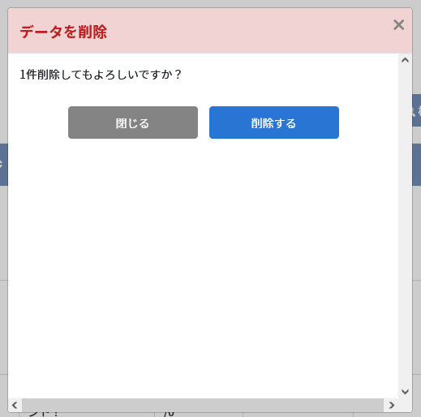The image size is (421, 417).
Task: Click the dimmed blue bar left of the dialog
Action: click(3, 165)
